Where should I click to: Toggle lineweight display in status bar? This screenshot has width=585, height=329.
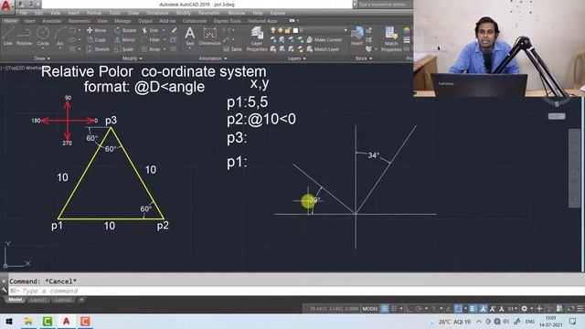coord(473,309)
